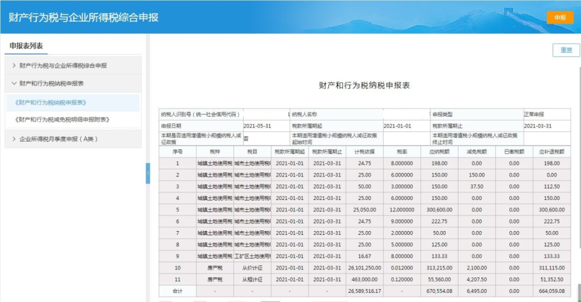Click the 计税依据 column header
Viewport: 581px width, 302px height.
[x=365, y=152]
